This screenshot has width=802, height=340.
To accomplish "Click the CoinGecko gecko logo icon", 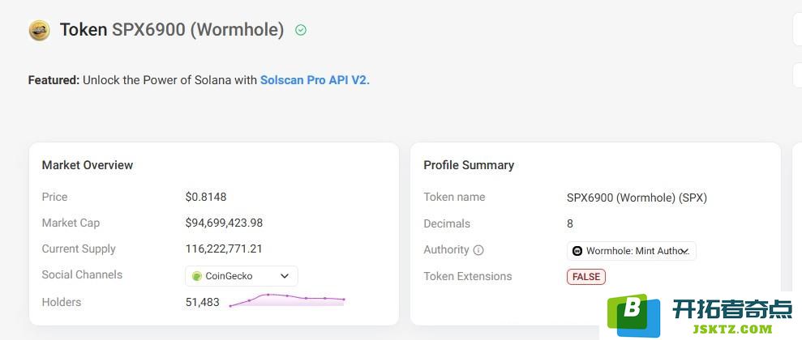I will (197, 276).
